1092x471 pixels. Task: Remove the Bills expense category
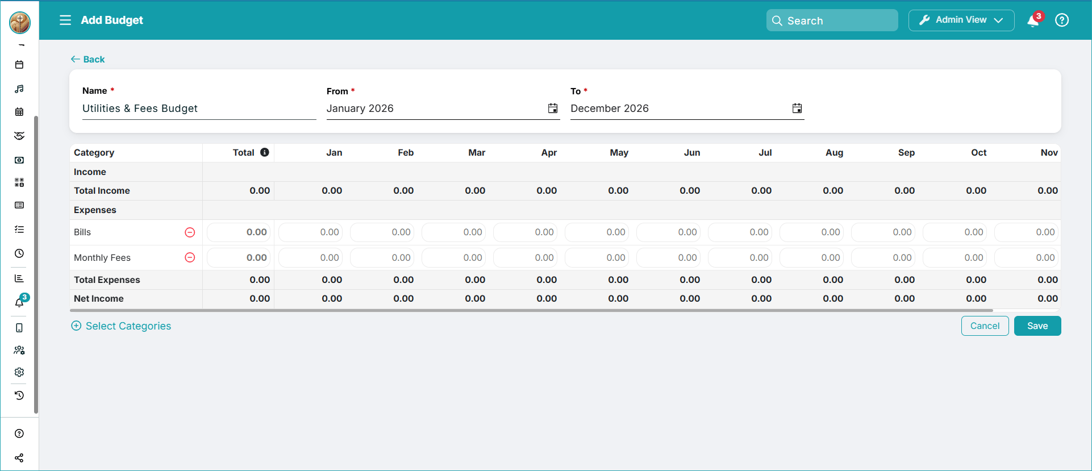pyautogui.click(x=190, y=232)
